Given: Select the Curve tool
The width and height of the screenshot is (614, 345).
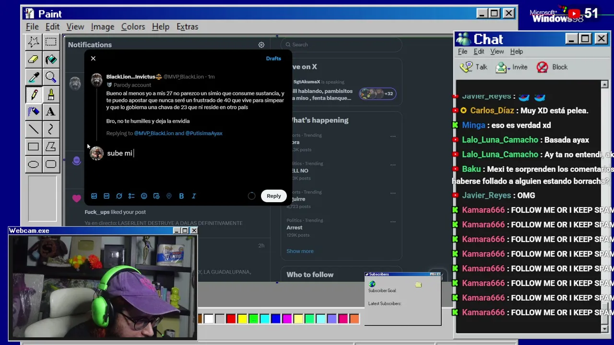Looking at the screenshot, I should 51,129.
